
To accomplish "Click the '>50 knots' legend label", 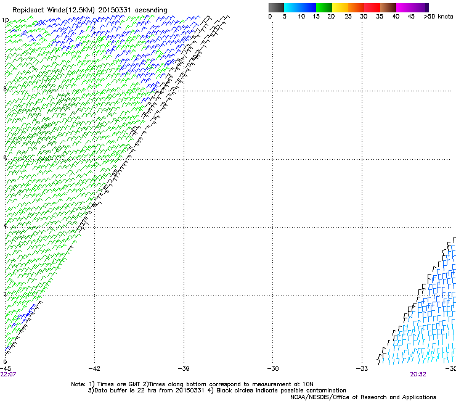I will click(438, 17).
